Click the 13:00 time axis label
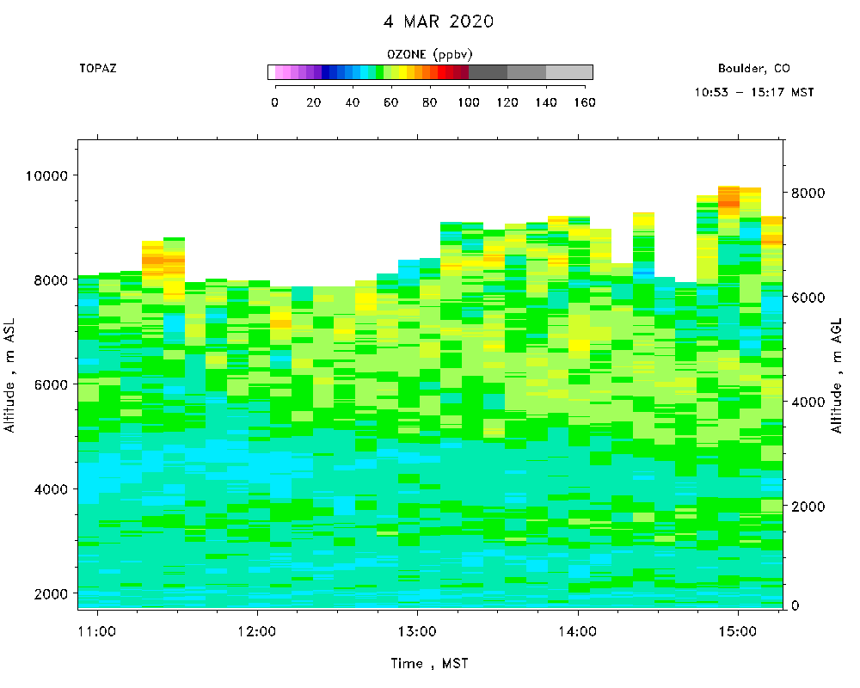Screen dimensions: 860x688 [x=417, y=631]
